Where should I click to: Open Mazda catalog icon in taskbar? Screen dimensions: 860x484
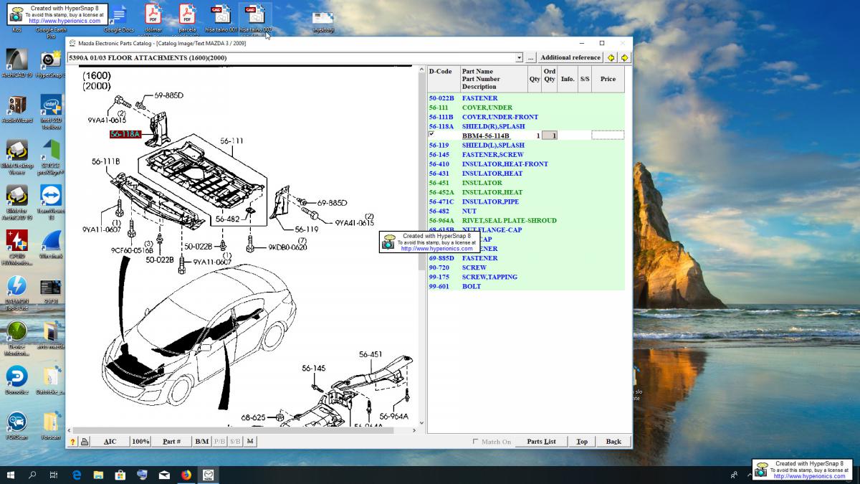[x=208, y=475]
